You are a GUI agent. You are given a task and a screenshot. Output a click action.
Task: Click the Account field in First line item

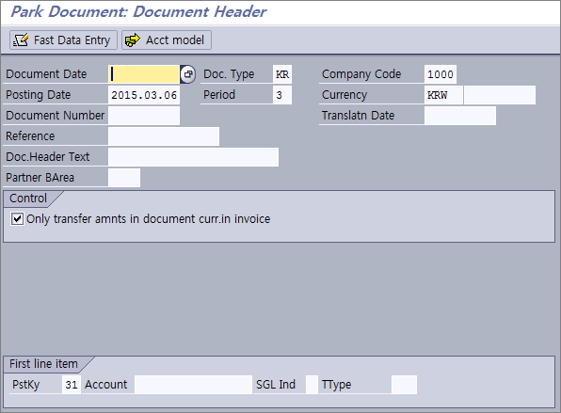pos(193,385)
